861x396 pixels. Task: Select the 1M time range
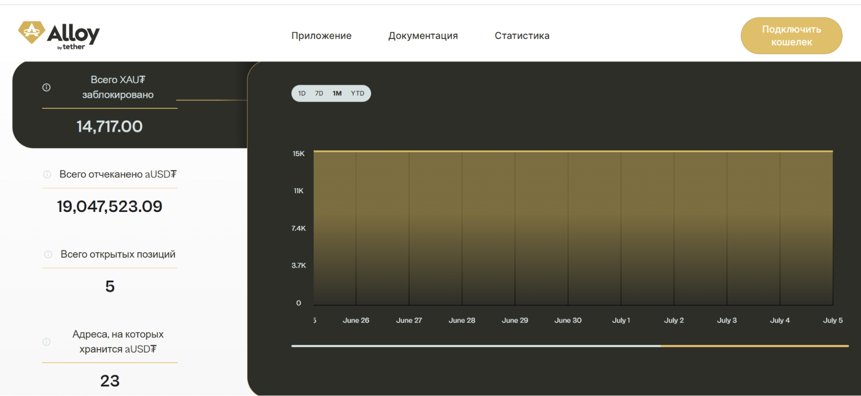point(338,93)
